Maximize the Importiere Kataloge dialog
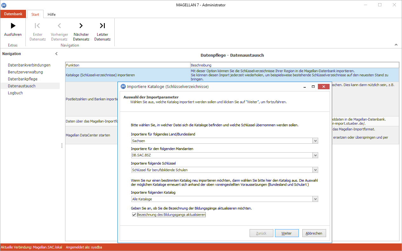 pos(313,86)
